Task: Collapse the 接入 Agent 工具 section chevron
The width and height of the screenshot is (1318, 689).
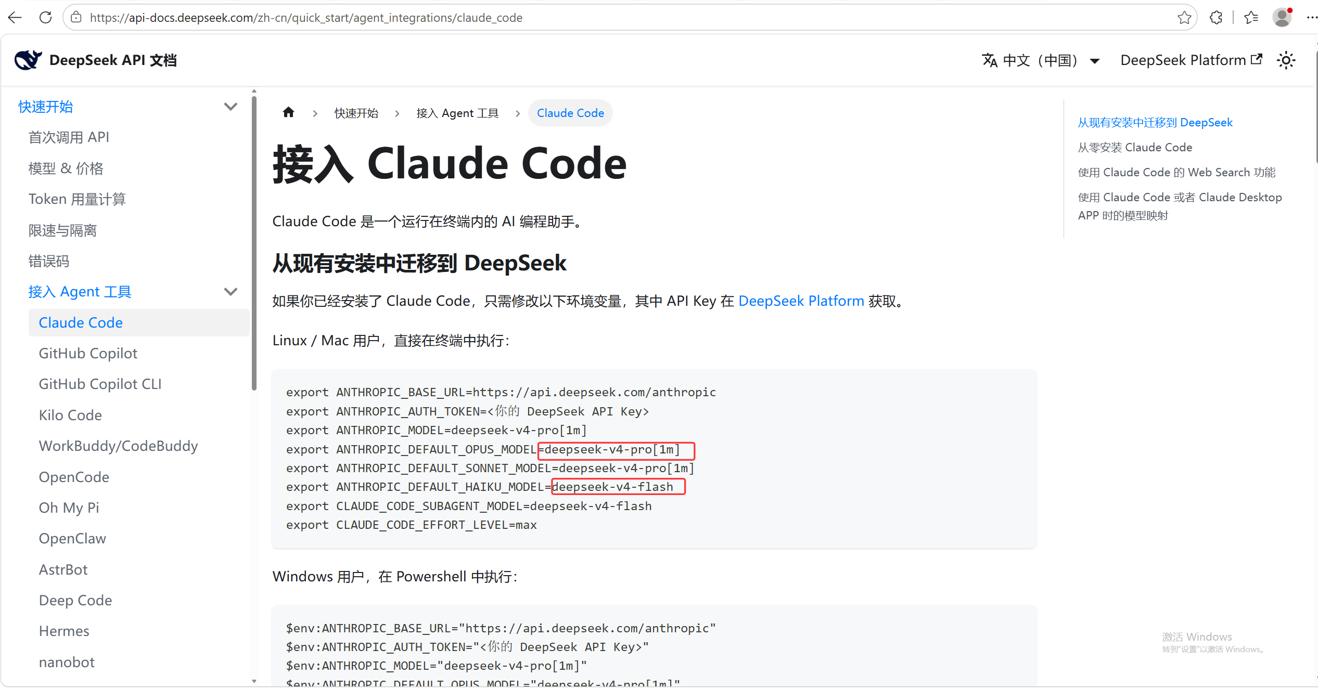Action: [231, 292]
